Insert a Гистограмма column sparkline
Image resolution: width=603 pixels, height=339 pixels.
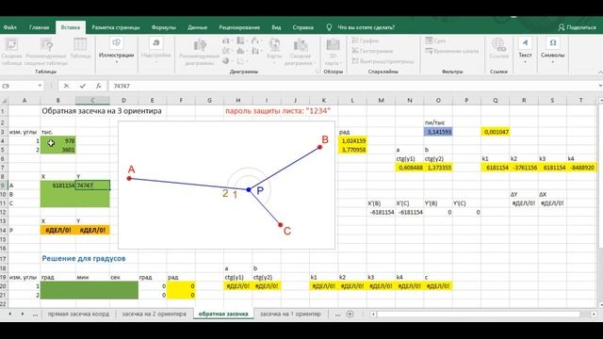[x=372, y=51]
